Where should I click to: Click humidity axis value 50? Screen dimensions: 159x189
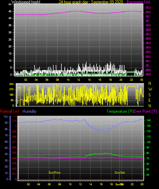6,148
